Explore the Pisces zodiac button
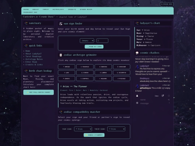This screenshot has width=195, height=146. pyautogui.click(x=122, y=79)
